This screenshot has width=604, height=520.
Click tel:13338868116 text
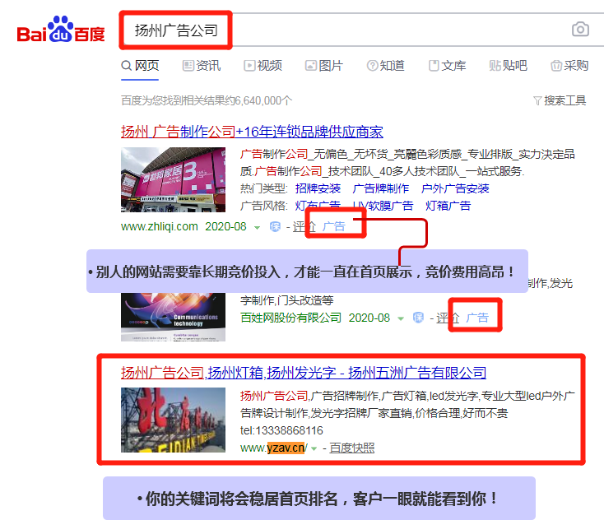pyautogui.click(x=281, y=430)
